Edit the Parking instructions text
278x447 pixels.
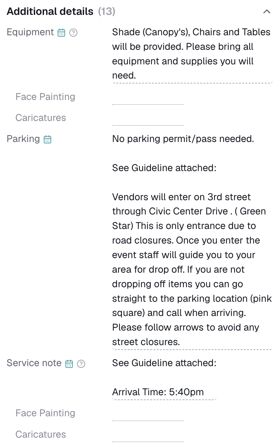pyautogui.click(x=192, y=241)
